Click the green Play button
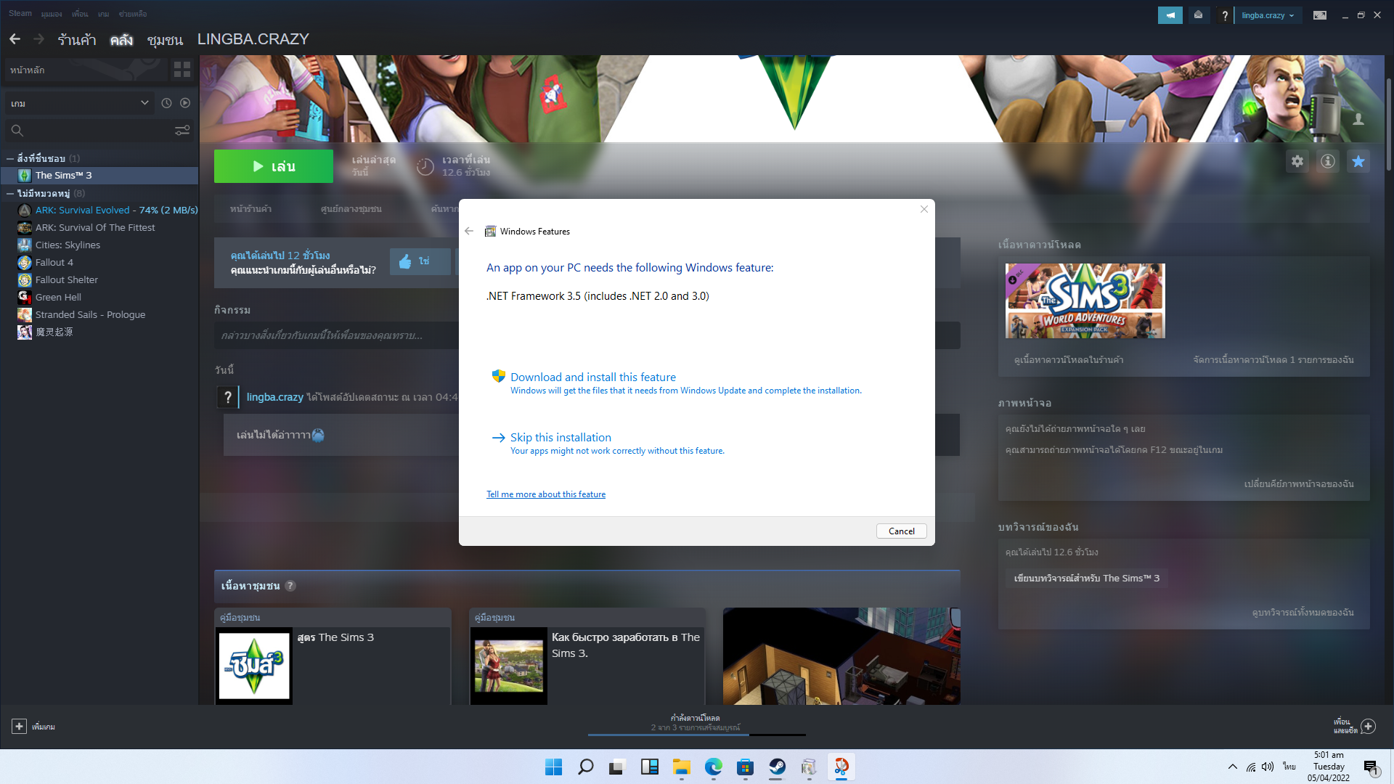The width and height of the screenshot is (1394, 784). coord(274,166)
